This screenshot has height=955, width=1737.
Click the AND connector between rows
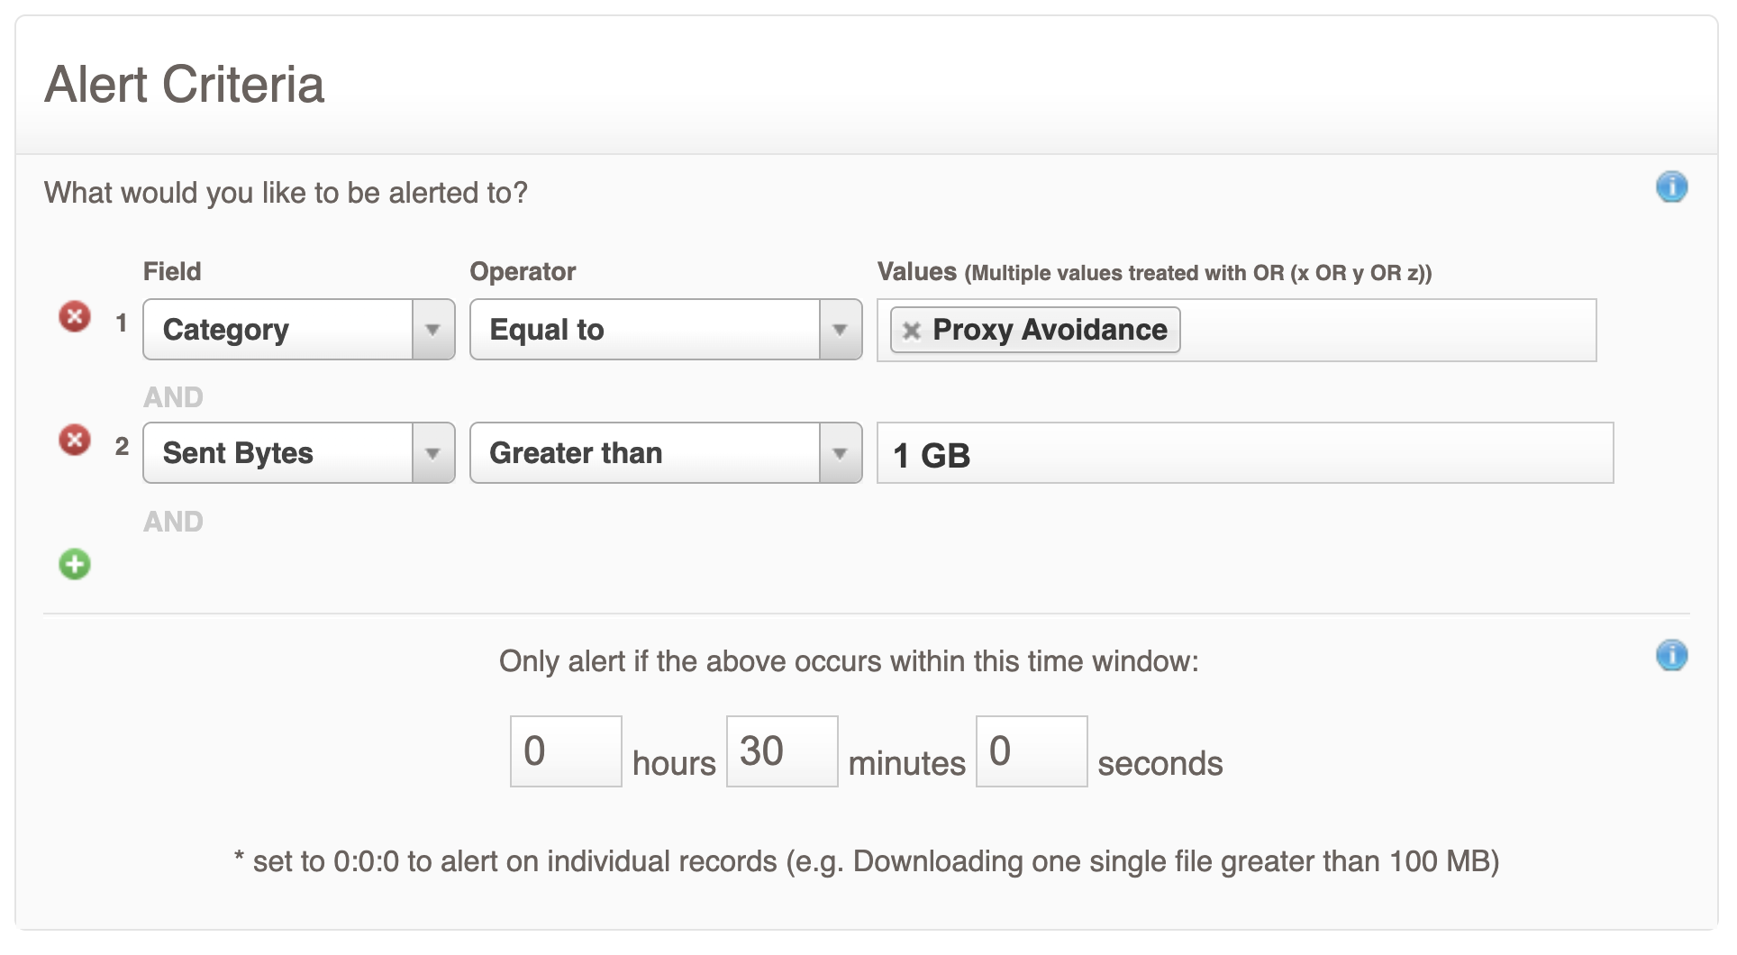point(174,396)
